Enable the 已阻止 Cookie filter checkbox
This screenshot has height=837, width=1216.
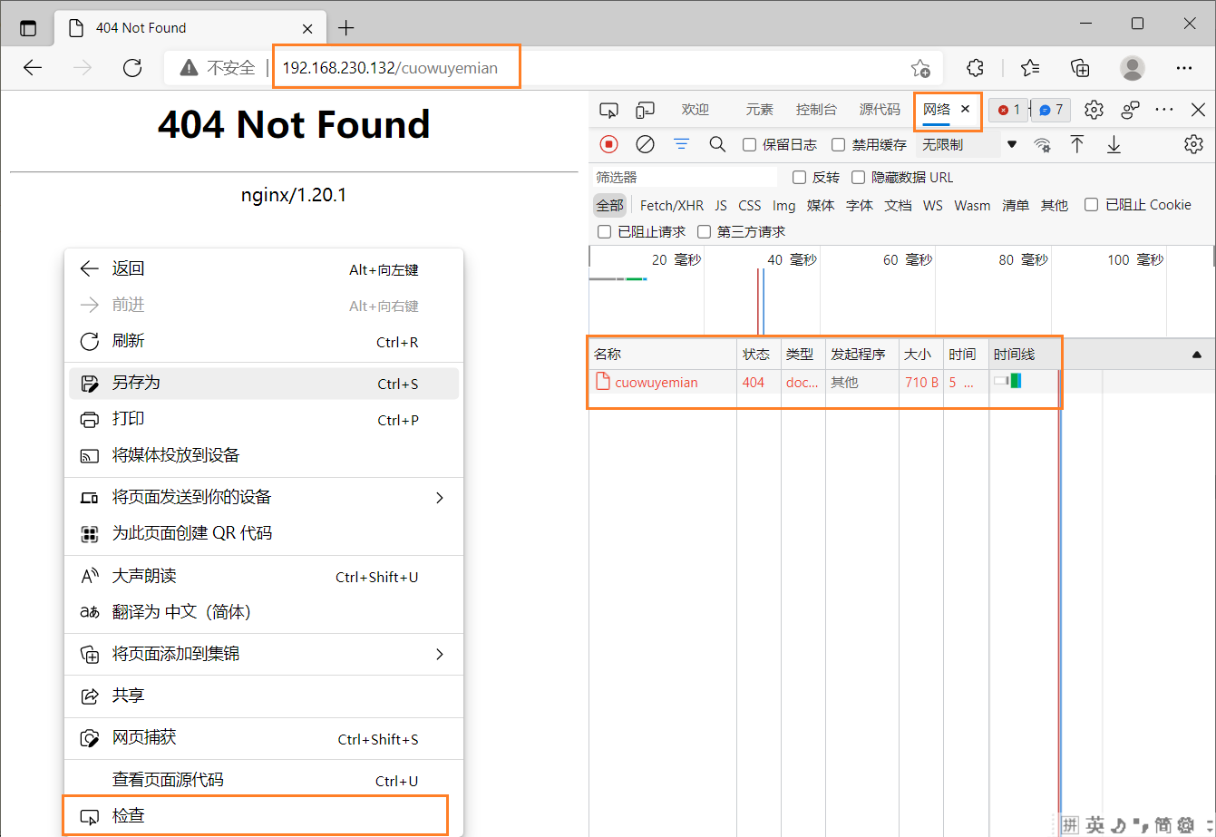pyautogui.click(x=1091, y=205)
